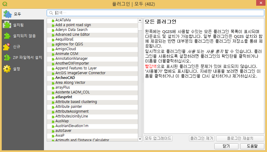This screenshot has width=267, height=152.
Task: Click the magnifier icon in search box
Action: pyautogui.click(x=51, y=13)
